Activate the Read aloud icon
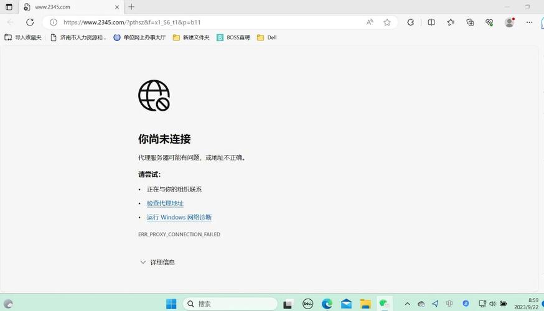 click(x=370, y=22)
